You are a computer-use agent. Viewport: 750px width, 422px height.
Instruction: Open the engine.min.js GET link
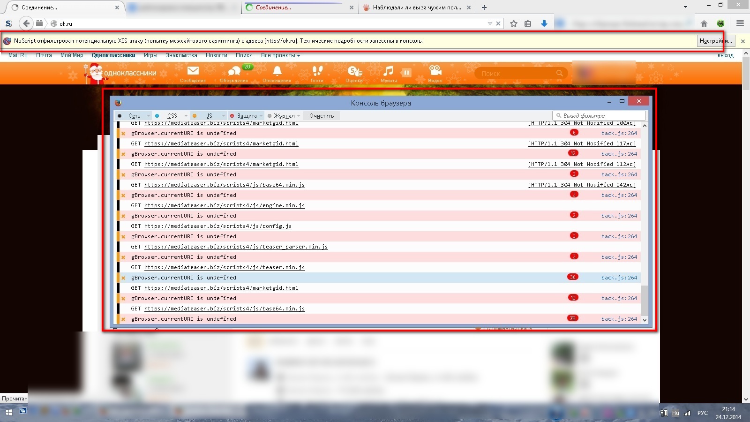[225, 205]
